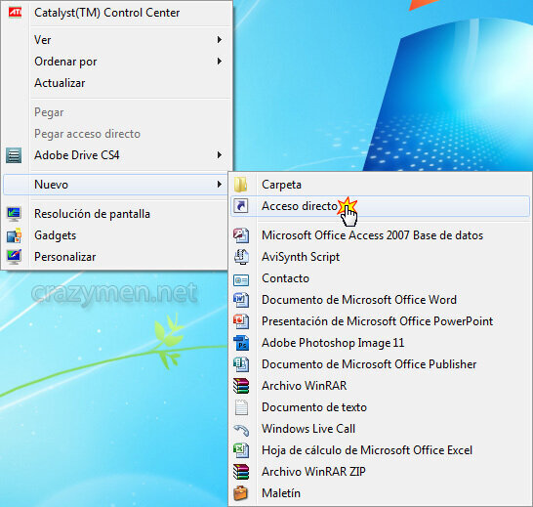Select Hoja de cálculo de Microsoft Office Excel
The height and width of the screenshot is (507, 533).
tap(380, 450)
